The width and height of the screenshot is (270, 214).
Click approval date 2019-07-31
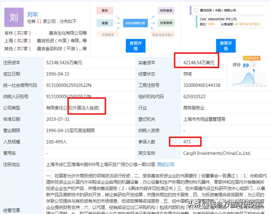(58, 119)
